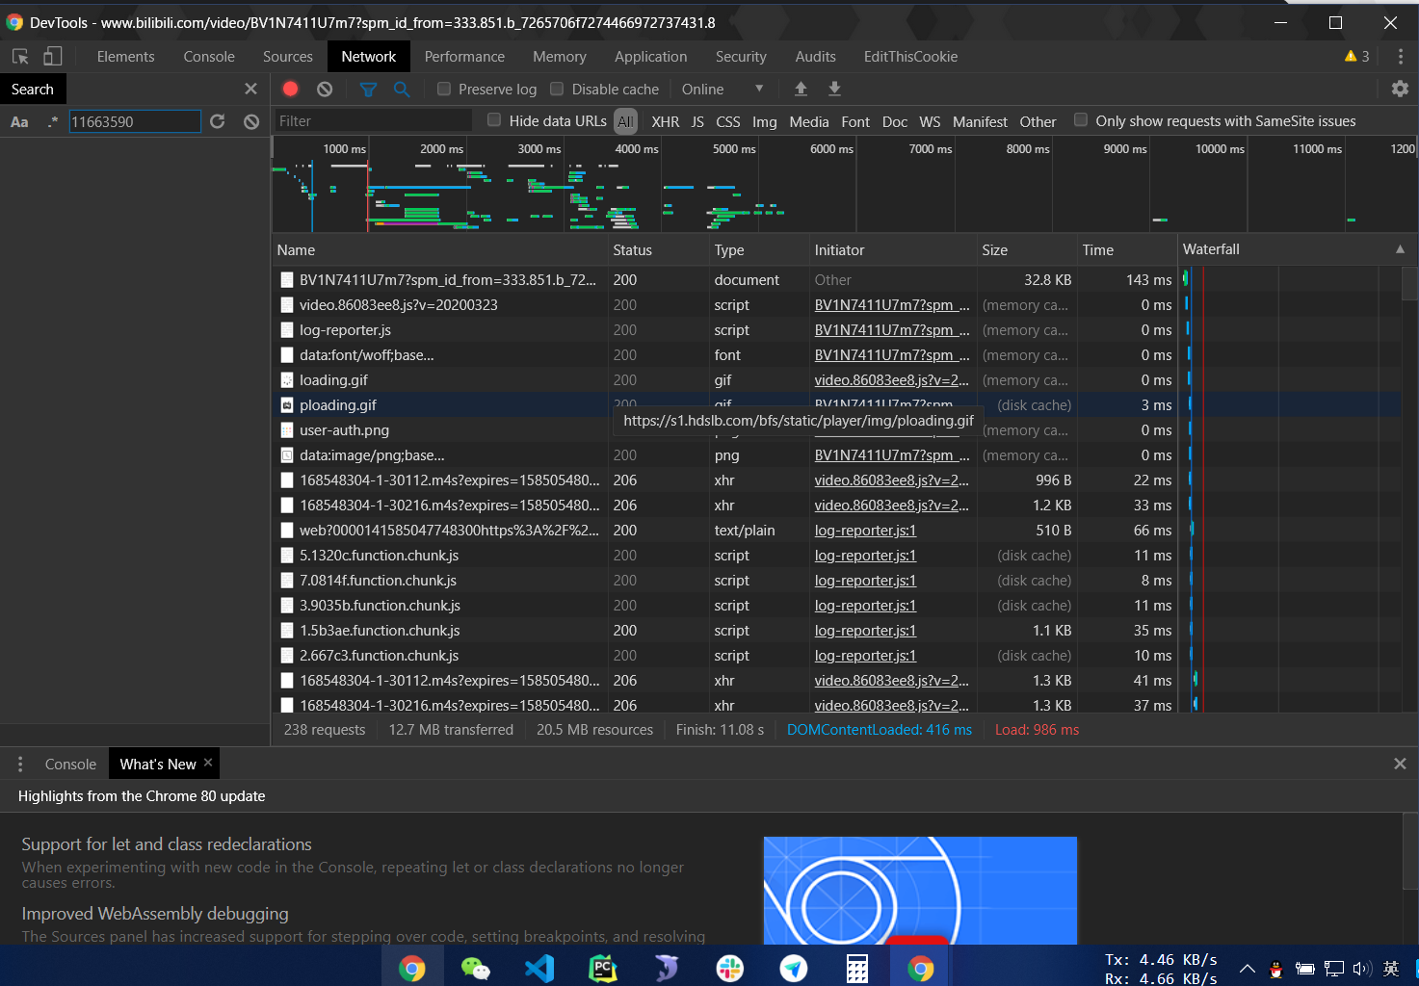Image resolution: width=1419 pixels, height=986 pixels.
Task: Open DevTools customize three-dot menu
Action: click(x=1401, y=57)
